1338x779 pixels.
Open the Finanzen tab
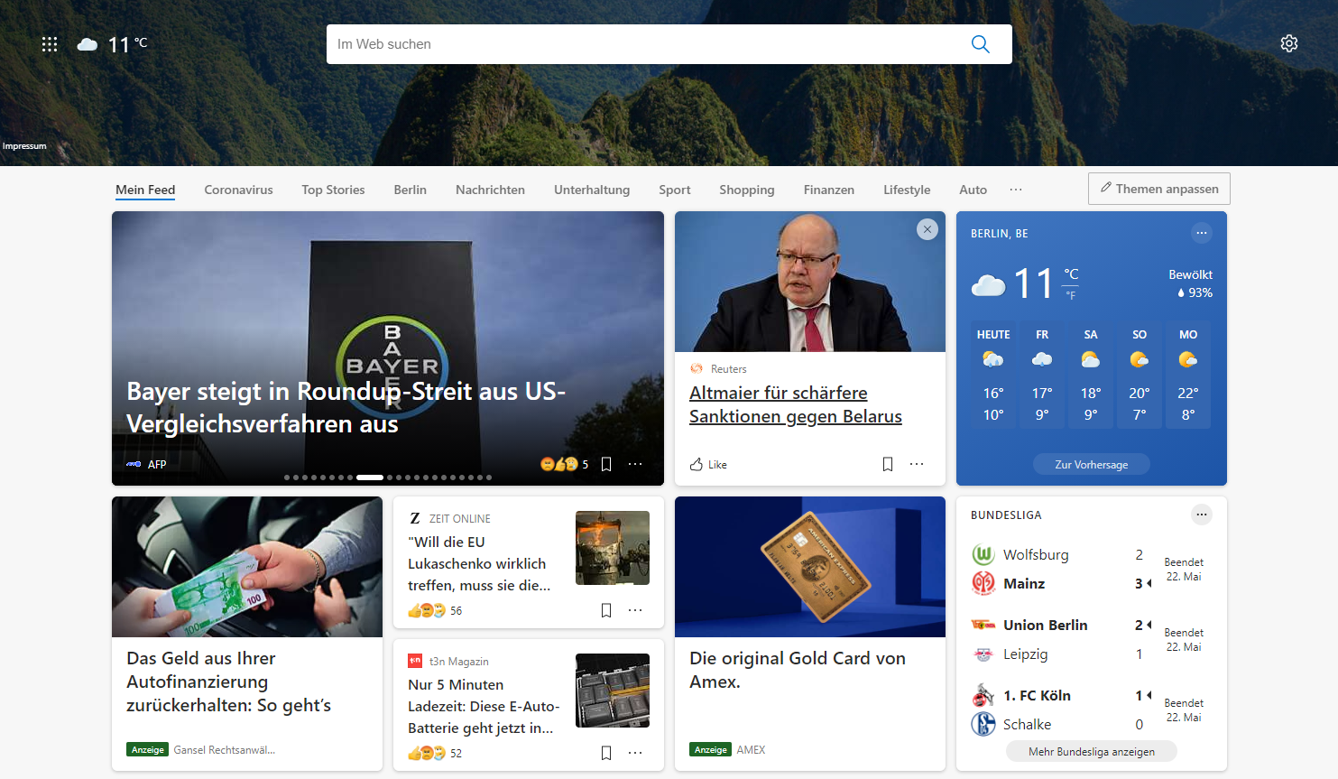pos(829,190)
